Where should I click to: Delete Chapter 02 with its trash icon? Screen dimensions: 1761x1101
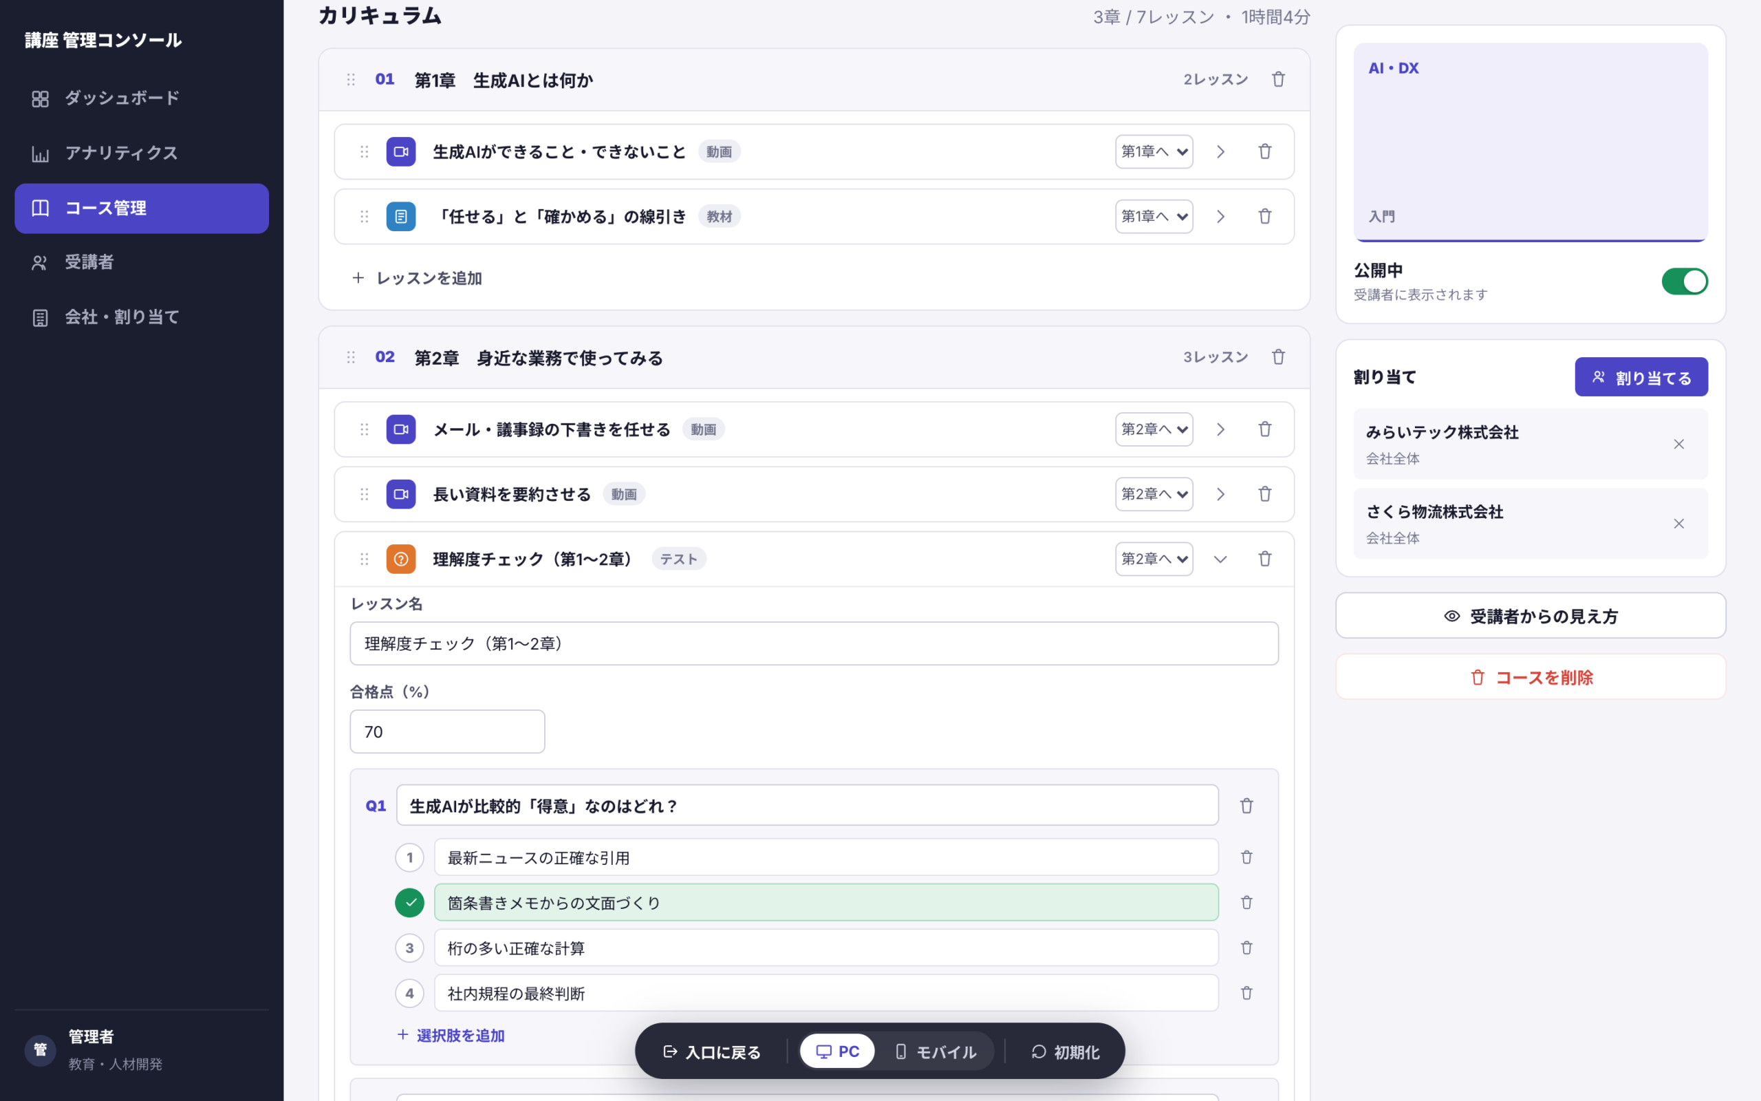pos(1278,357)
